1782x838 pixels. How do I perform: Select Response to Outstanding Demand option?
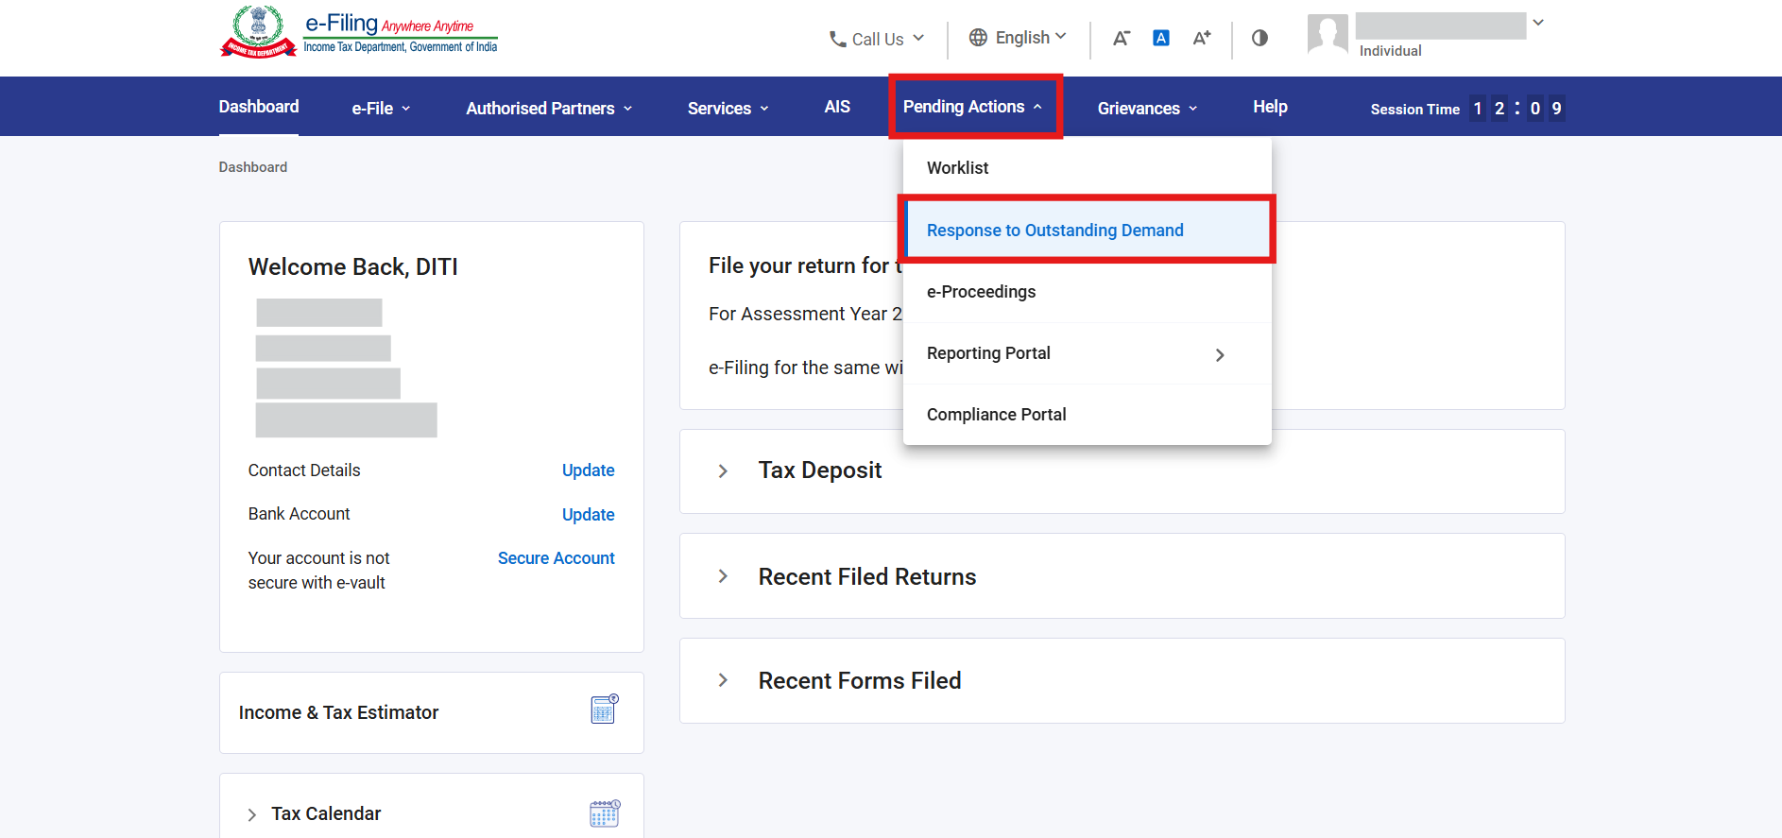click(x=1054, y=231)
